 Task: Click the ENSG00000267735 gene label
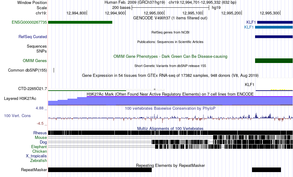click(29, 22)
